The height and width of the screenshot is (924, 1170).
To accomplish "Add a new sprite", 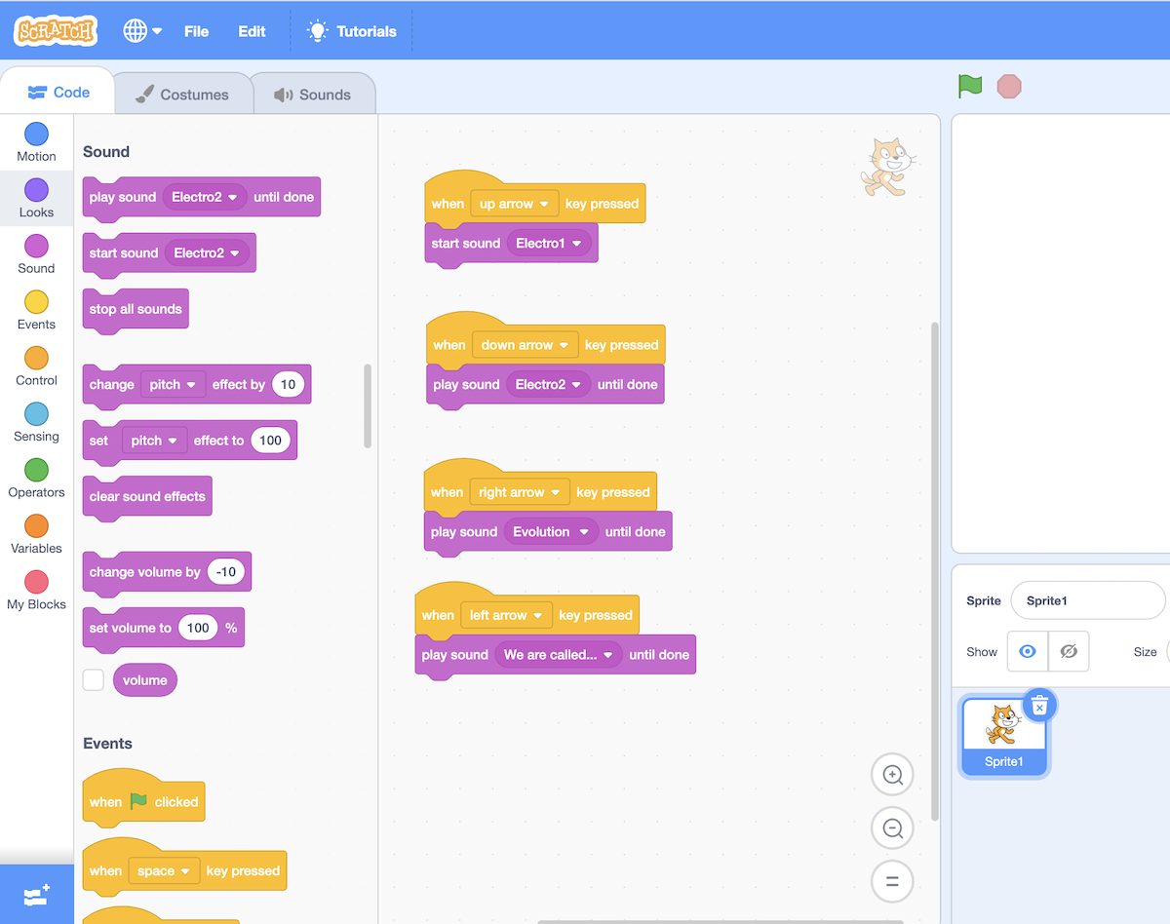I will click(x=36, y=894).
